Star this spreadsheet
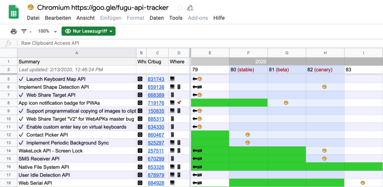 point(180,8)
